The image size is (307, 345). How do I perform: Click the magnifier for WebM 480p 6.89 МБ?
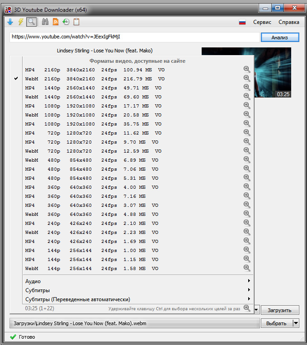pyautogui.click(x=247, y=160)
